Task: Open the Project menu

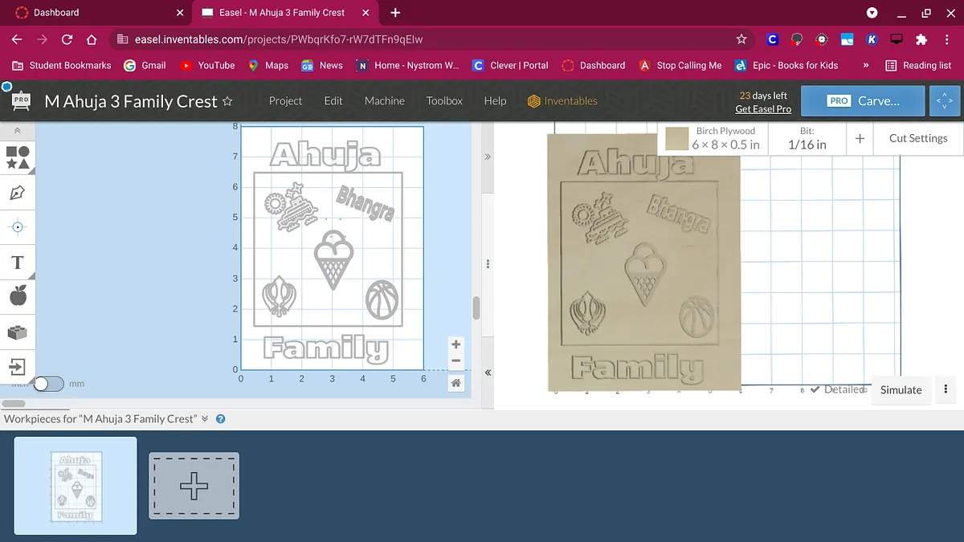Action: pyautogui.click(x=285, y=100)
